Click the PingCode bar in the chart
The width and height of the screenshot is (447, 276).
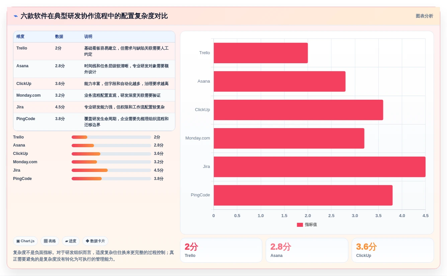(x=303, y=195)
